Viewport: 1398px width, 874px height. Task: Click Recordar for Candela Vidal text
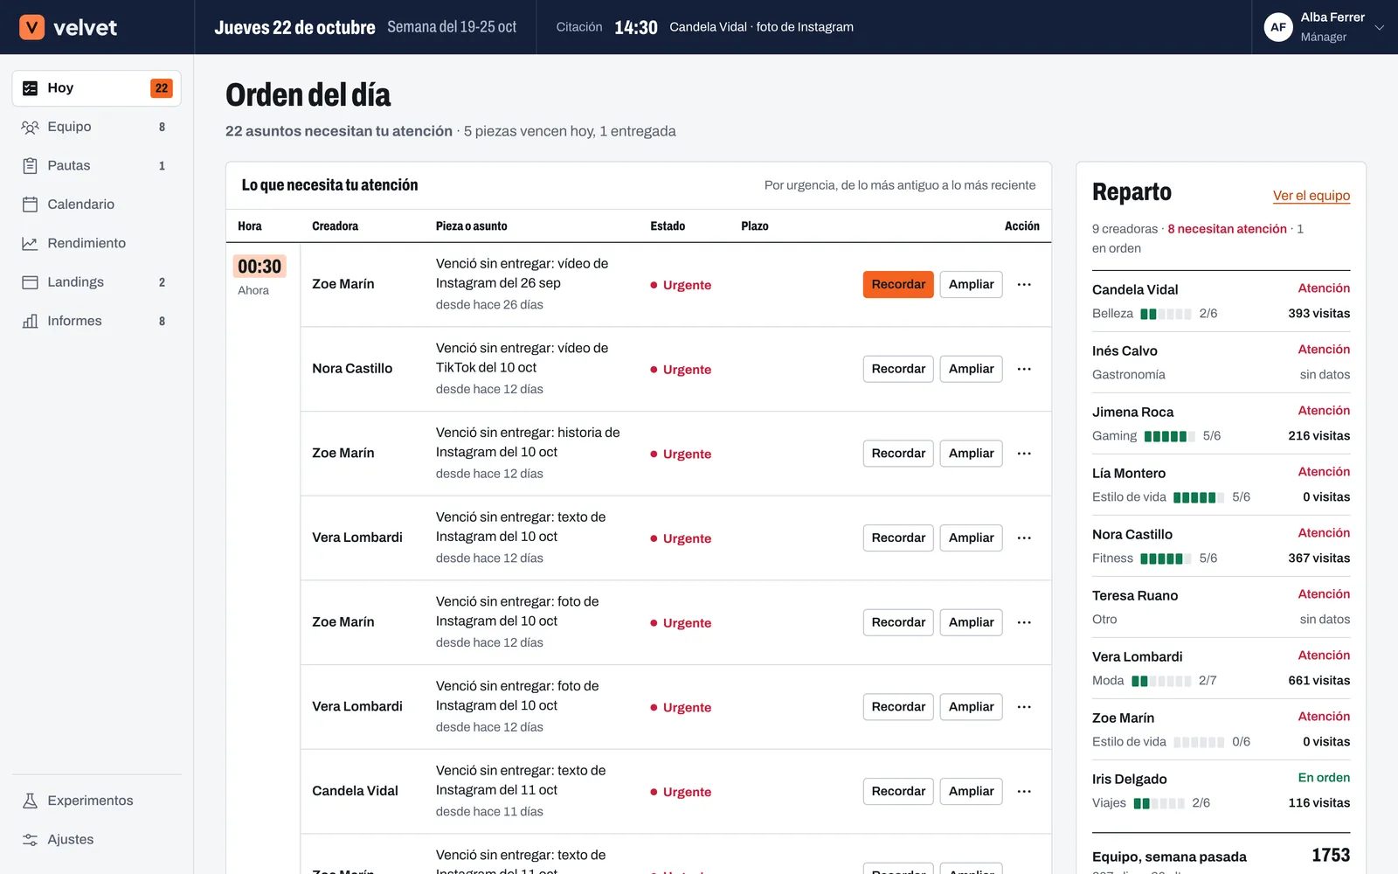click(898, 791)
